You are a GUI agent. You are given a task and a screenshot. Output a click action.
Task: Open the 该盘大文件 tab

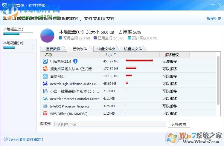(x=133, y=49)
